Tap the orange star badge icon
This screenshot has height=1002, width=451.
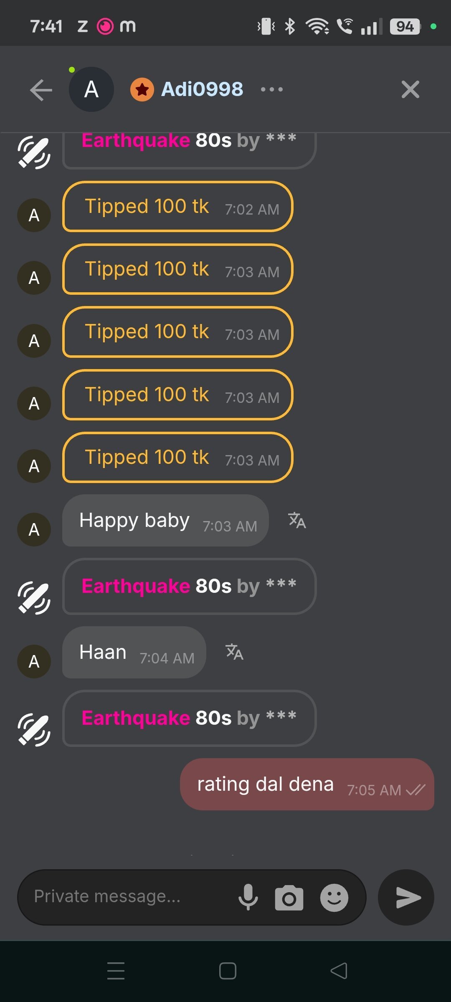(x=142, y=89)
